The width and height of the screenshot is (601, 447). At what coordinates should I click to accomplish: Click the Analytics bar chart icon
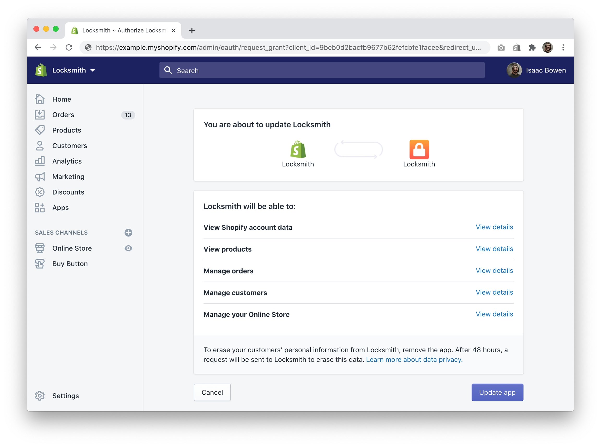pyautogui.click(x=40, y=161)
